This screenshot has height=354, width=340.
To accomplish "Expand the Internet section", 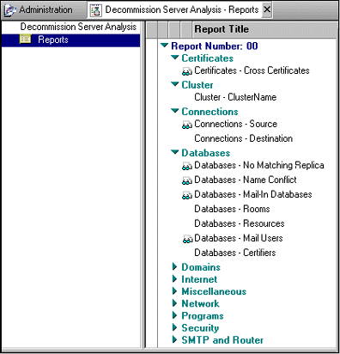I will tap(174, 278).
